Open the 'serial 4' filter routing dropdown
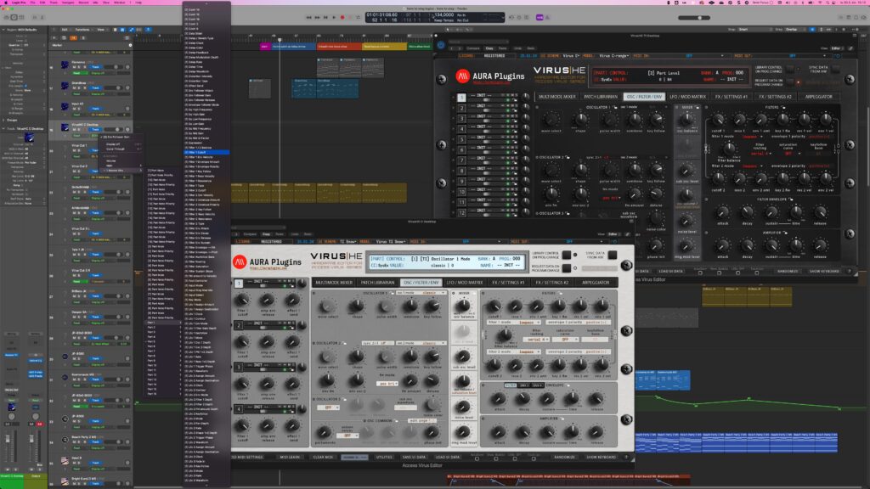Screen dimensions: 870x489 click(538, 340)
